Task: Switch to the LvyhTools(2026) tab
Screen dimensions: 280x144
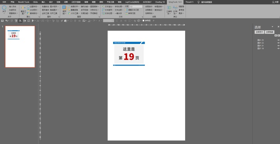Action: pyautogui.click(x=132, y=2)
